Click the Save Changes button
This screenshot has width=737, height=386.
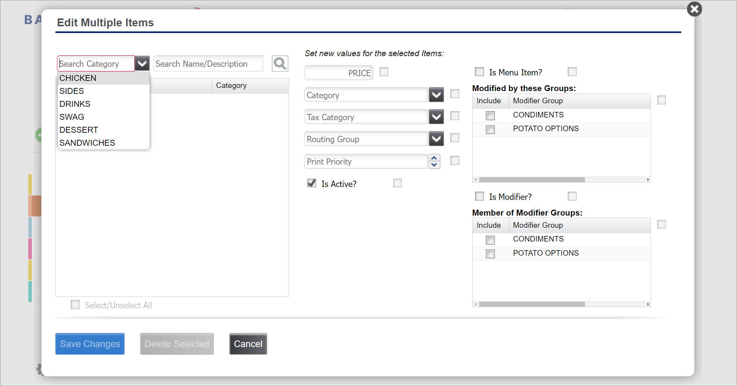(90, 344)
